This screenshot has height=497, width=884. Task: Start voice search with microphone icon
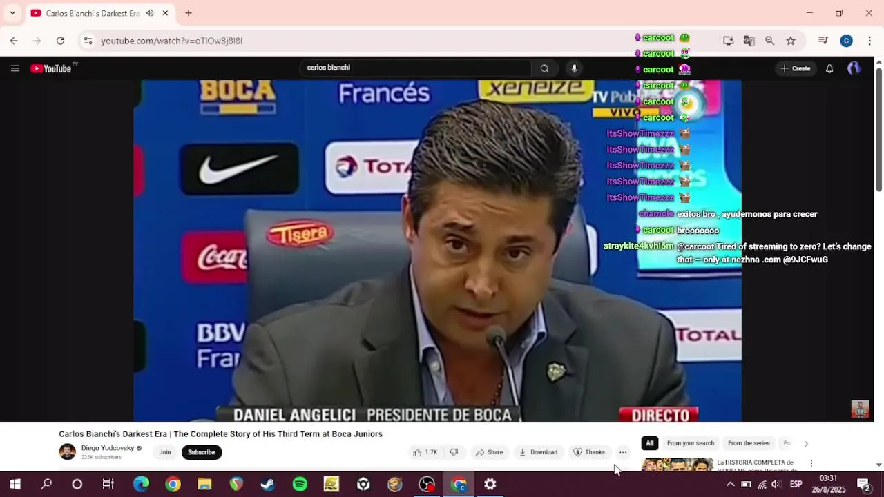(574, 68)
